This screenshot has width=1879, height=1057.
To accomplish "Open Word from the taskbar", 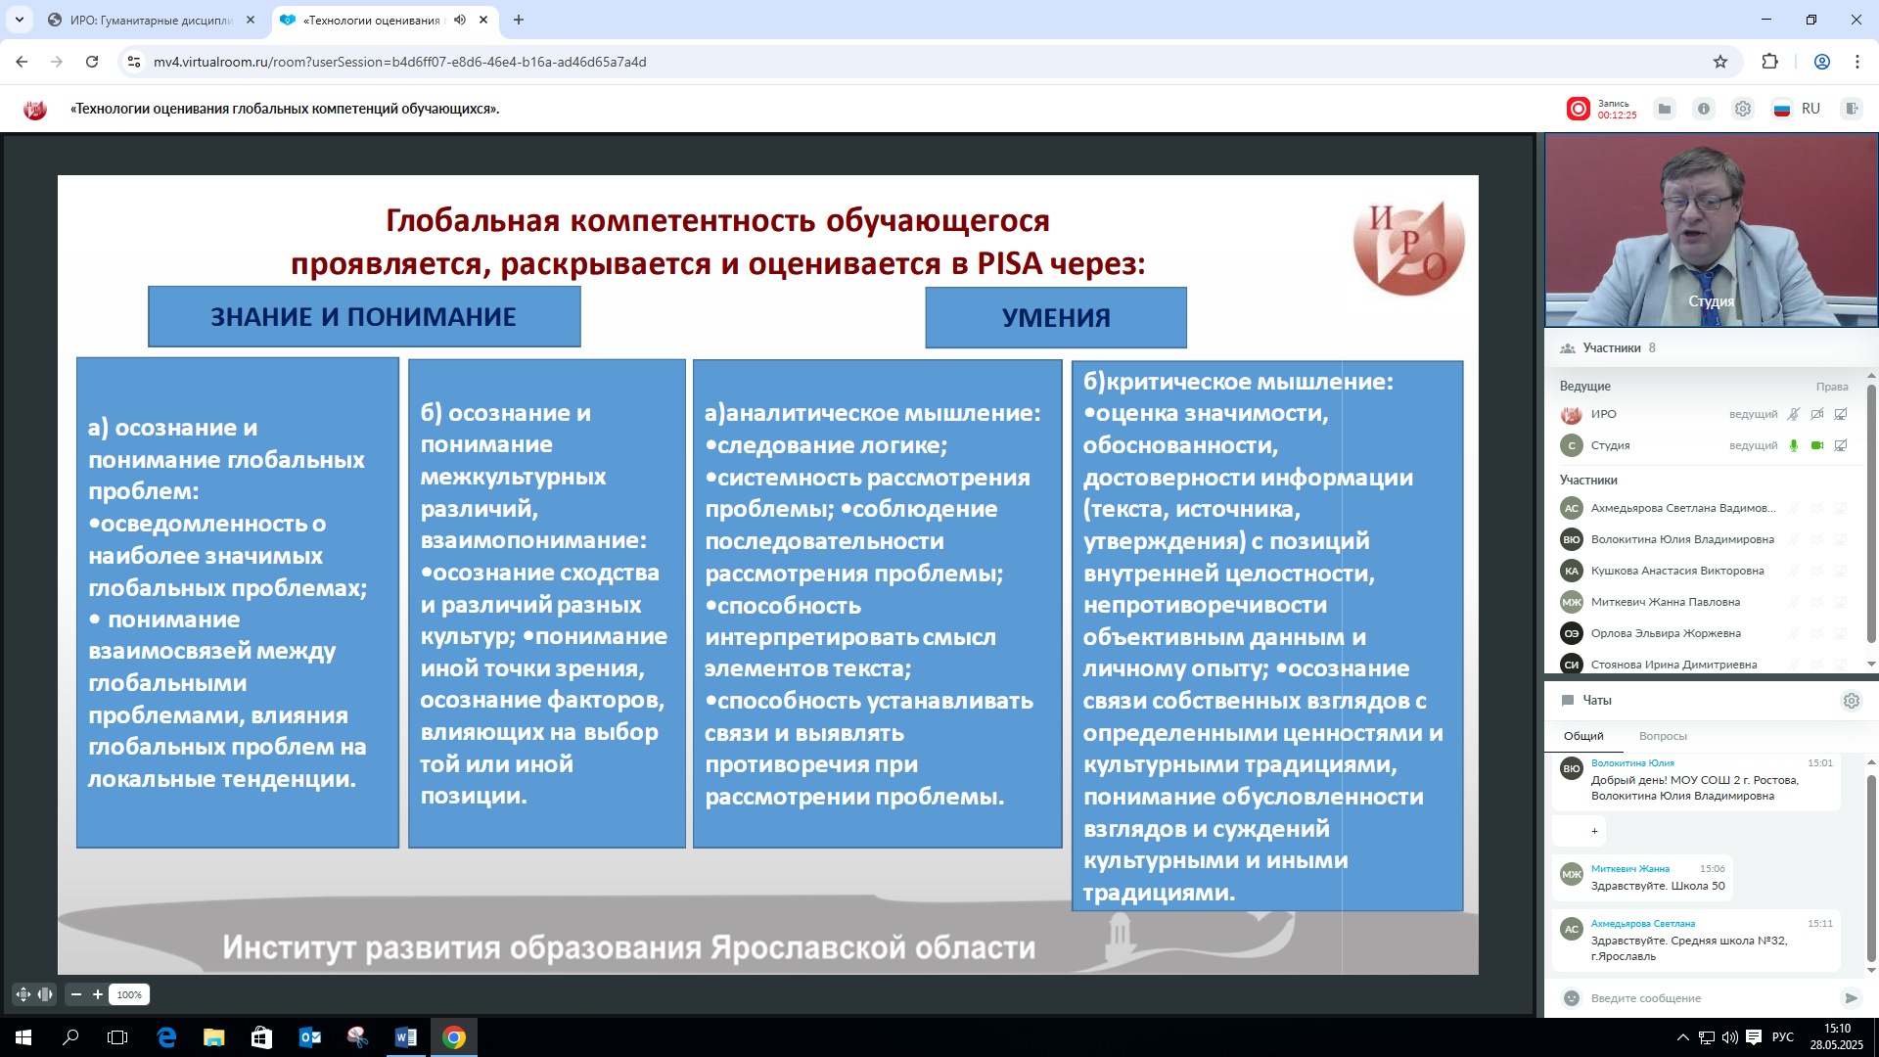I will click(x=406, y=1037).
